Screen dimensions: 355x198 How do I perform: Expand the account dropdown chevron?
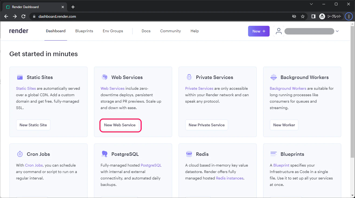[x=337, y=31]
